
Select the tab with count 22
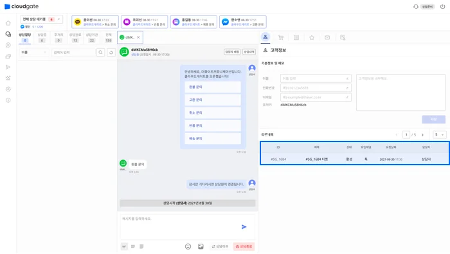[92, 37]
